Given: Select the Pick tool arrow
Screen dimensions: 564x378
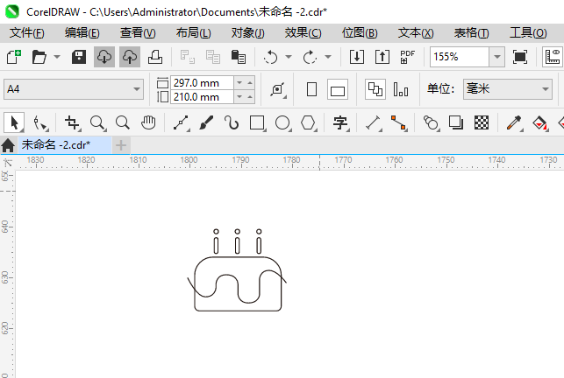Looking at the screenshot, I should pos(14,122).
